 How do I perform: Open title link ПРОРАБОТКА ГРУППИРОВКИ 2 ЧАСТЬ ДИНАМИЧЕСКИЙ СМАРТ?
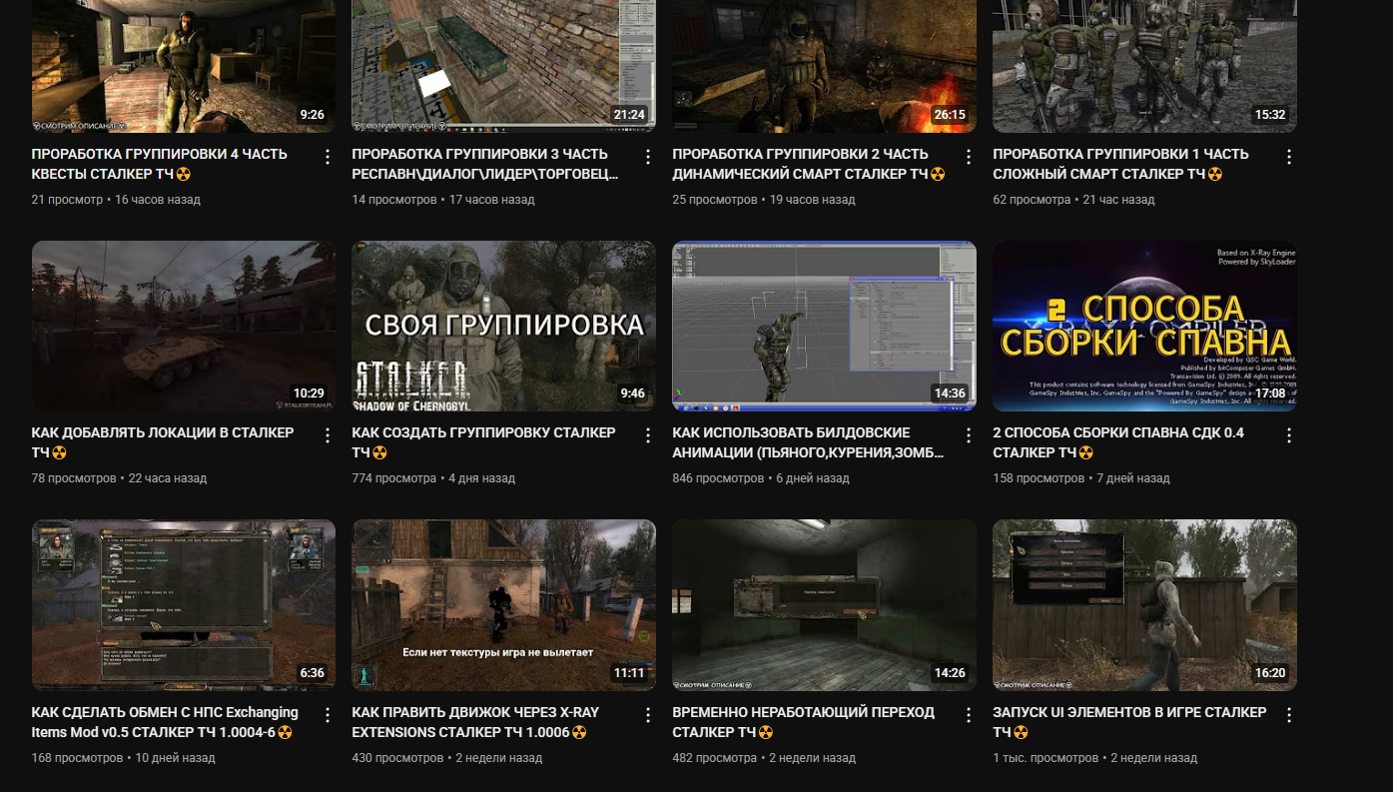coord(809,164)
